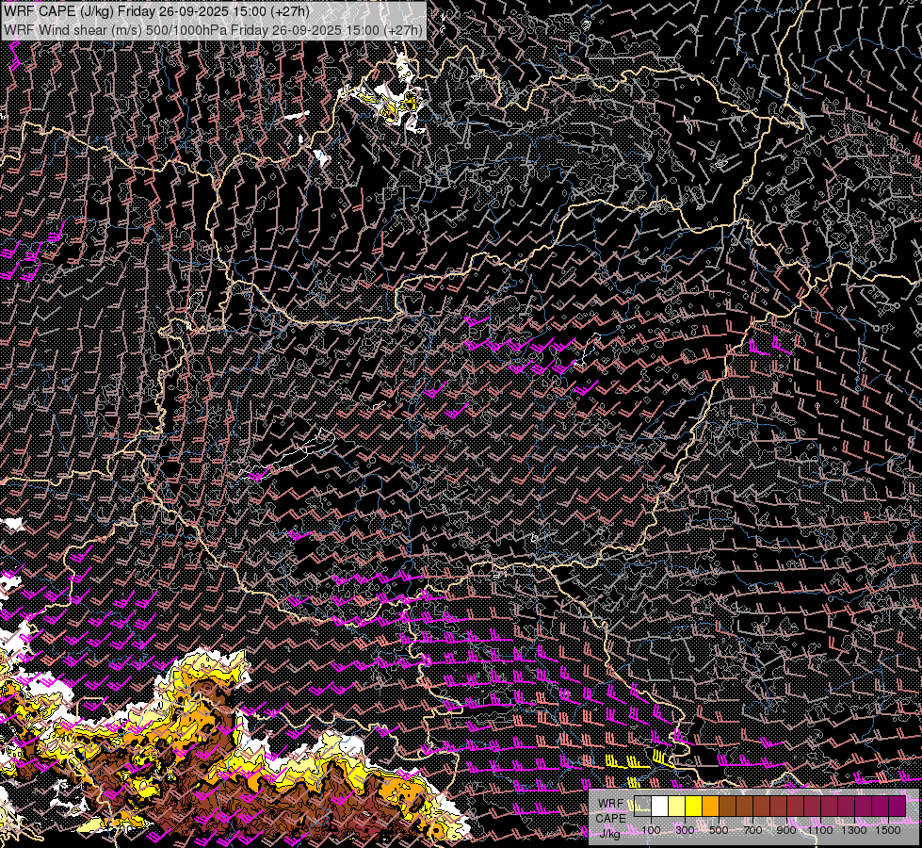922x848 pixels.
Task: Click the 100 value label in legend
Action: point(652,829)
